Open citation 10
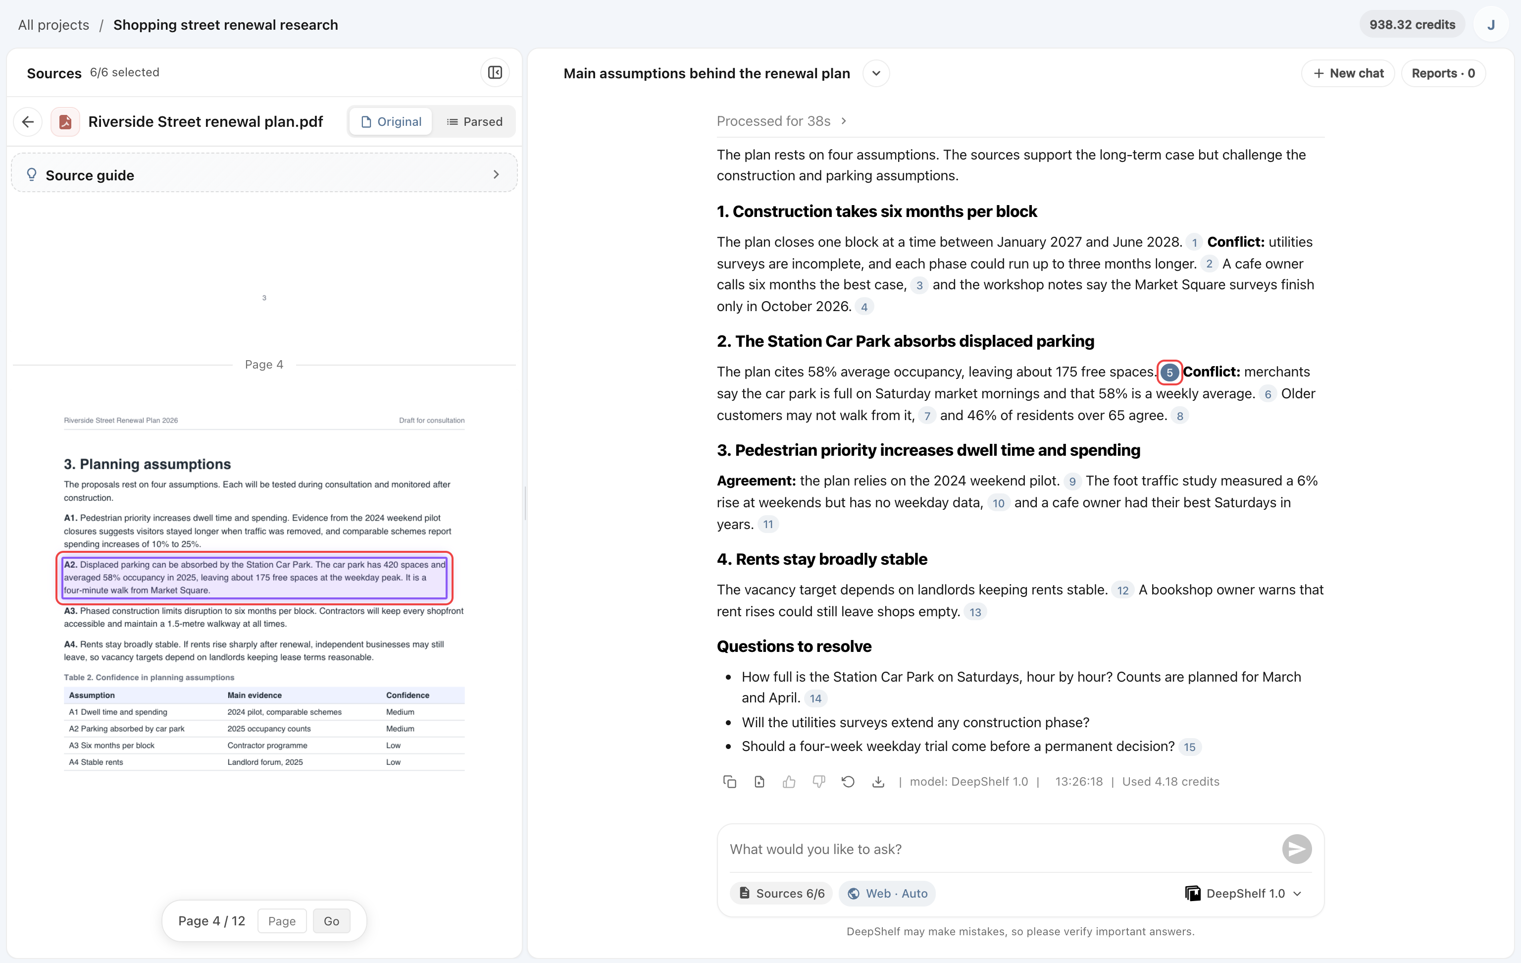The image size is (1521, 963). [x=998, y=503]
